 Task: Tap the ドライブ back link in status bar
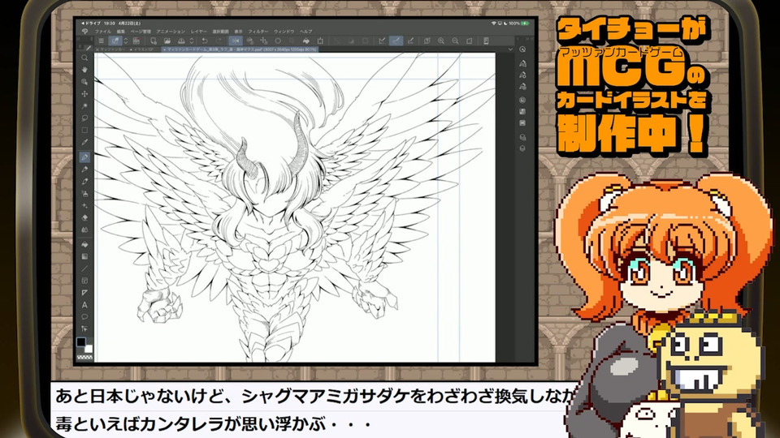[x=92, y=24]
